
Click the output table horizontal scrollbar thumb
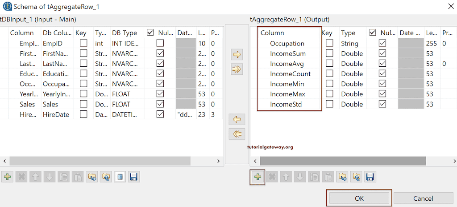coord(343,161)
